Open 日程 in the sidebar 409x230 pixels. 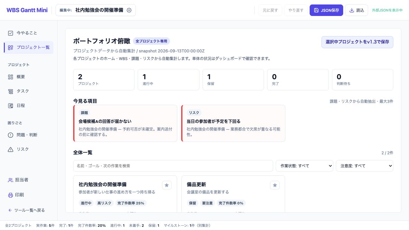point(28,106)
